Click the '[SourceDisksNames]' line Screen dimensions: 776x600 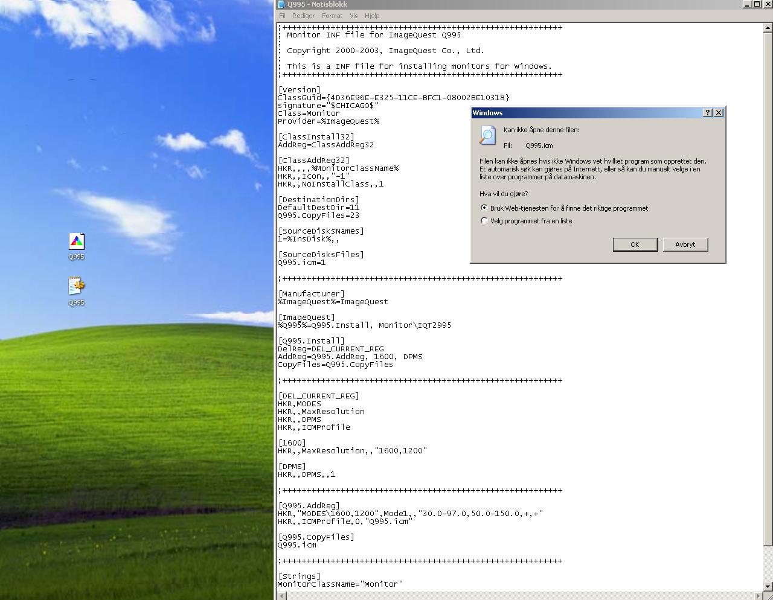pos(321,231)
